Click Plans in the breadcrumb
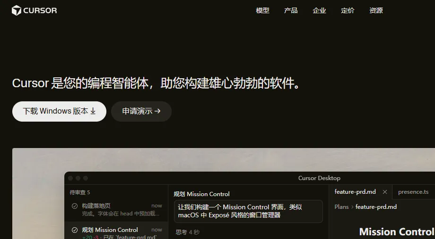 pyautogui.click(x=341, y=207)
